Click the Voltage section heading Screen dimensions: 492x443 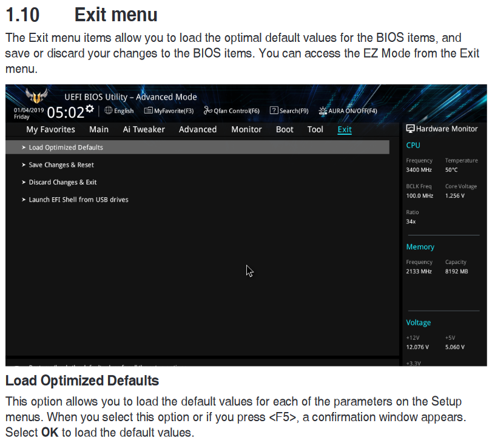(418, 323)
